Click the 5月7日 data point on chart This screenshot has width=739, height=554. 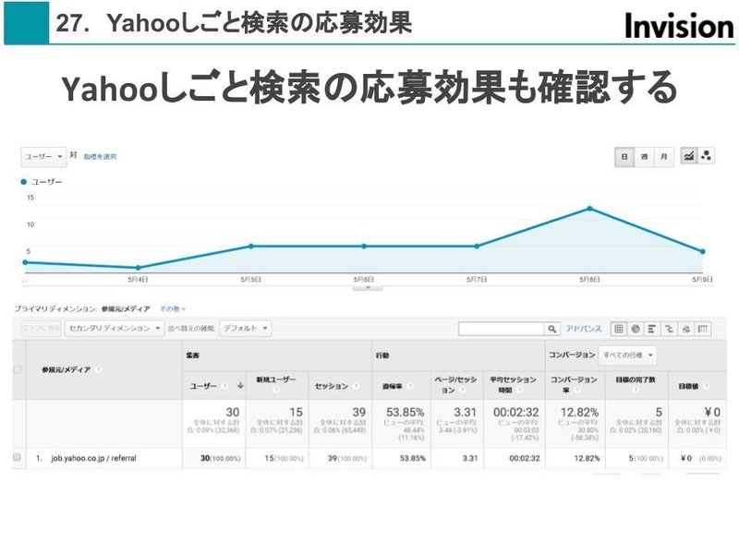pyautogui.click(x=477, y=246)
